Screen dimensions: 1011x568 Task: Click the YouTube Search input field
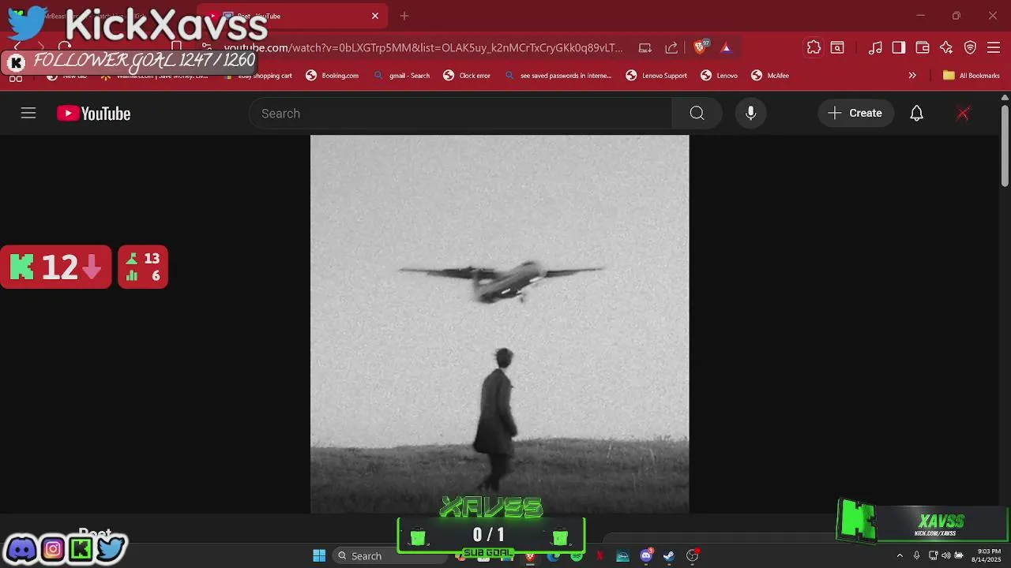(x=460, y=113)
